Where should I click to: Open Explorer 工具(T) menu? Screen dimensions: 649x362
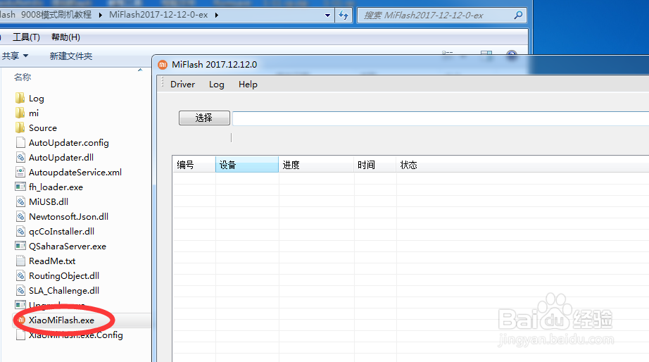(26, 37)
